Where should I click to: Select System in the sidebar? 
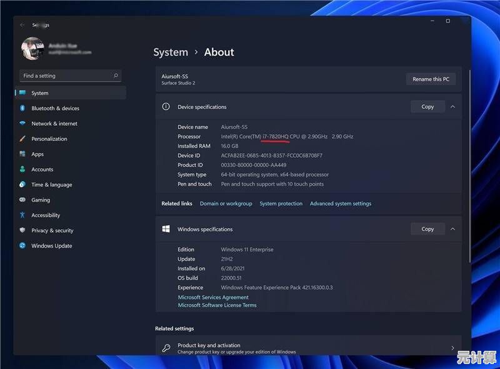71,93
